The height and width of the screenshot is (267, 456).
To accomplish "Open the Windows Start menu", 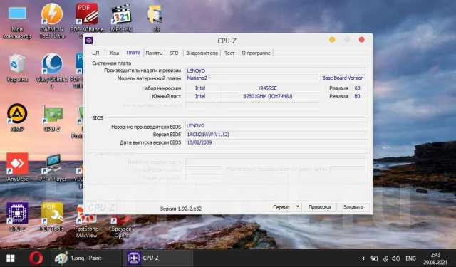I will click(11, 258).
